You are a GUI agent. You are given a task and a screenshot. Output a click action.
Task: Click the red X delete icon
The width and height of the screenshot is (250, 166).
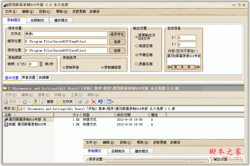point(94,102)
